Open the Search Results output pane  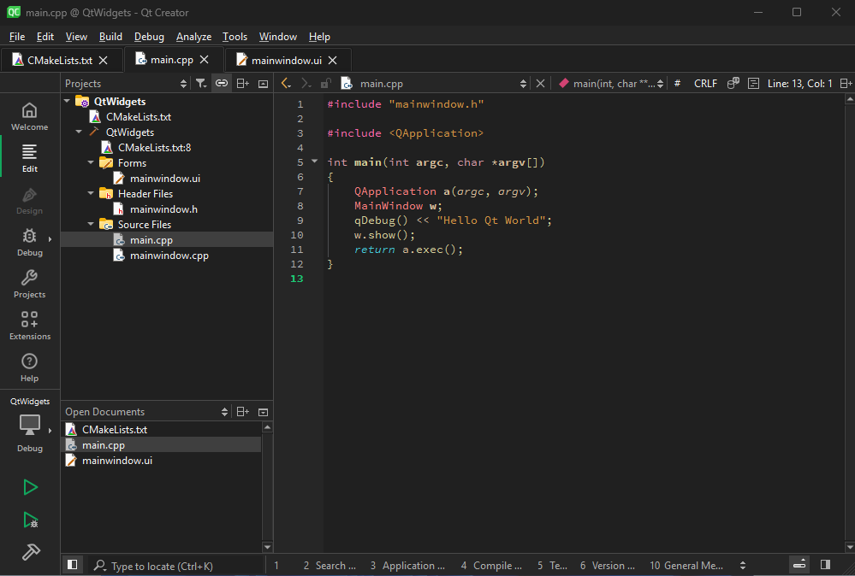pos(330,566)
